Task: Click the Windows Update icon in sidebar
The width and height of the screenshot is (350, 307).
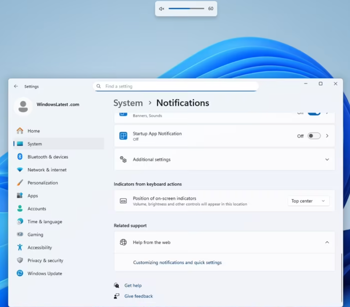Action: click(20, 274)
